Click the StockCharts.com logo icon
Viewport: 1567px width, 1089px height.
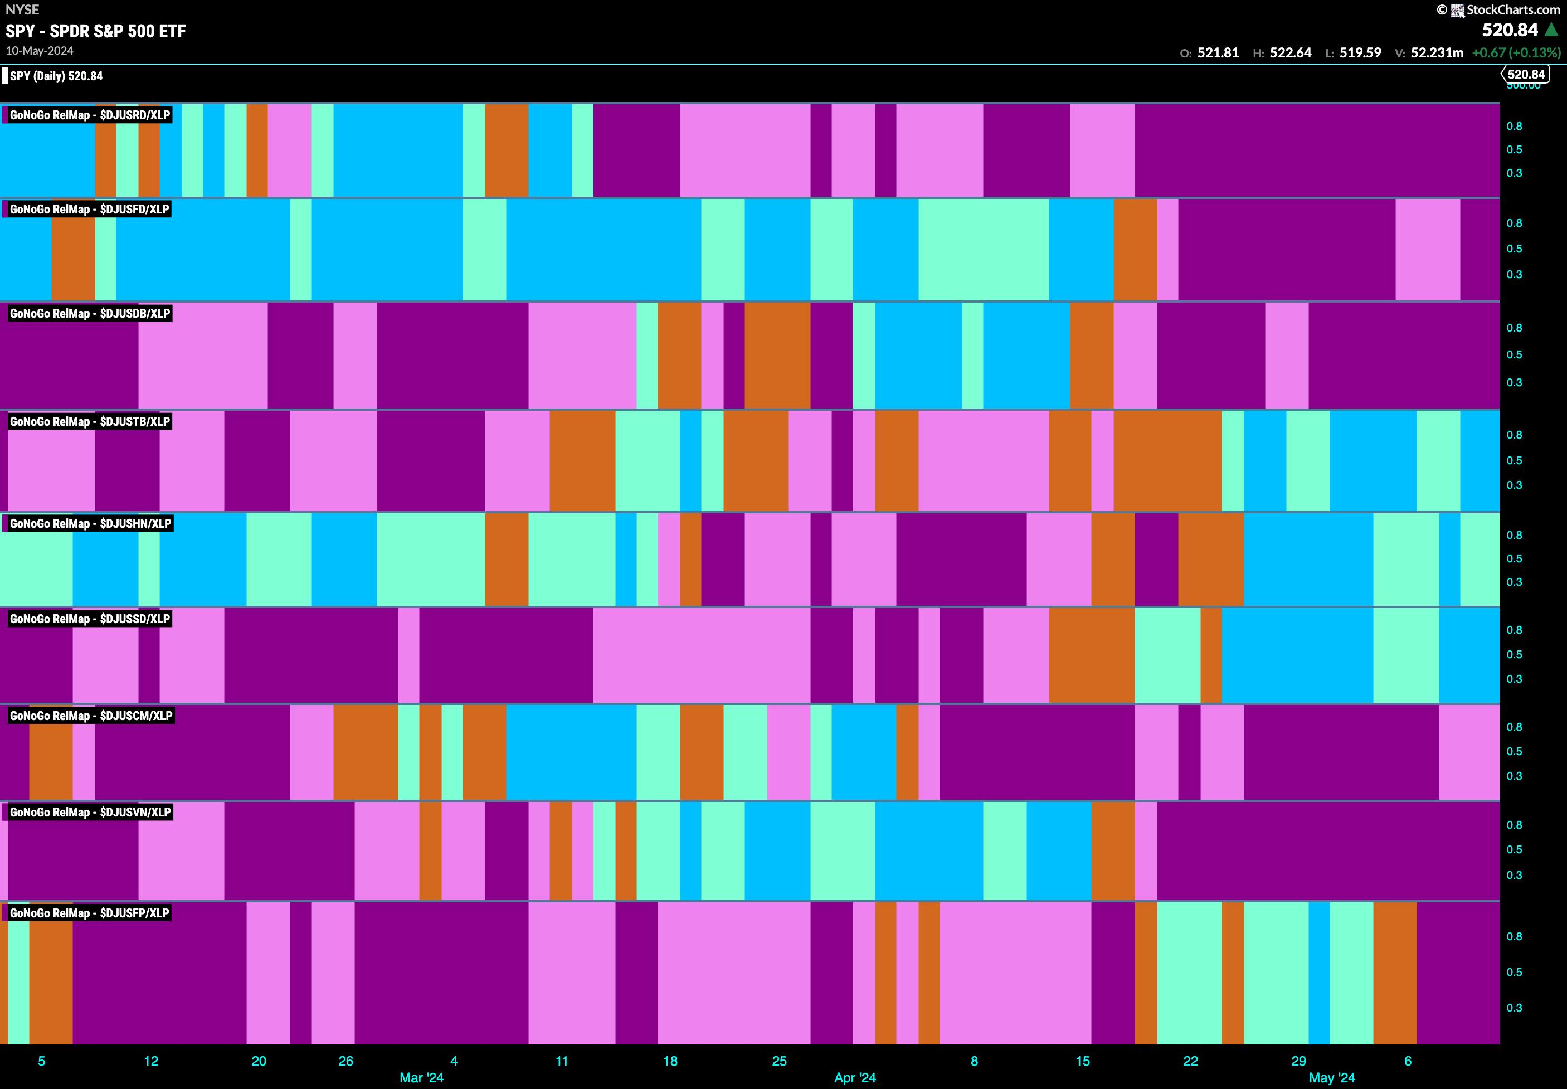[x=1457, y=10]
